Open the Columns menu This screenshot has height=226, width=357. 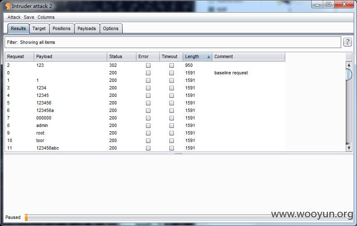tap(46, 17)
